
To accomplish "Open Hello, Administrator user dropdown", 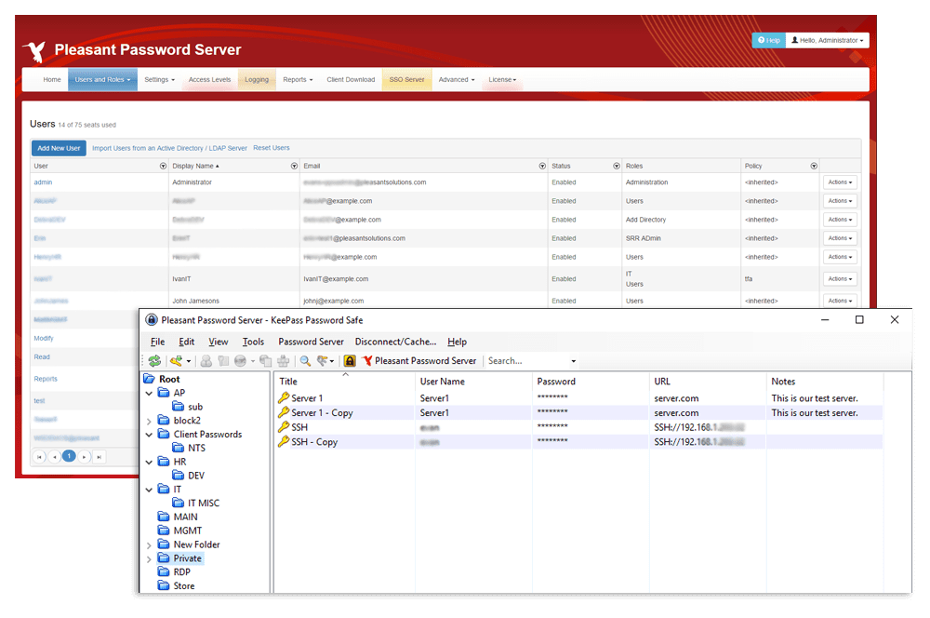I will click(828, 40).
